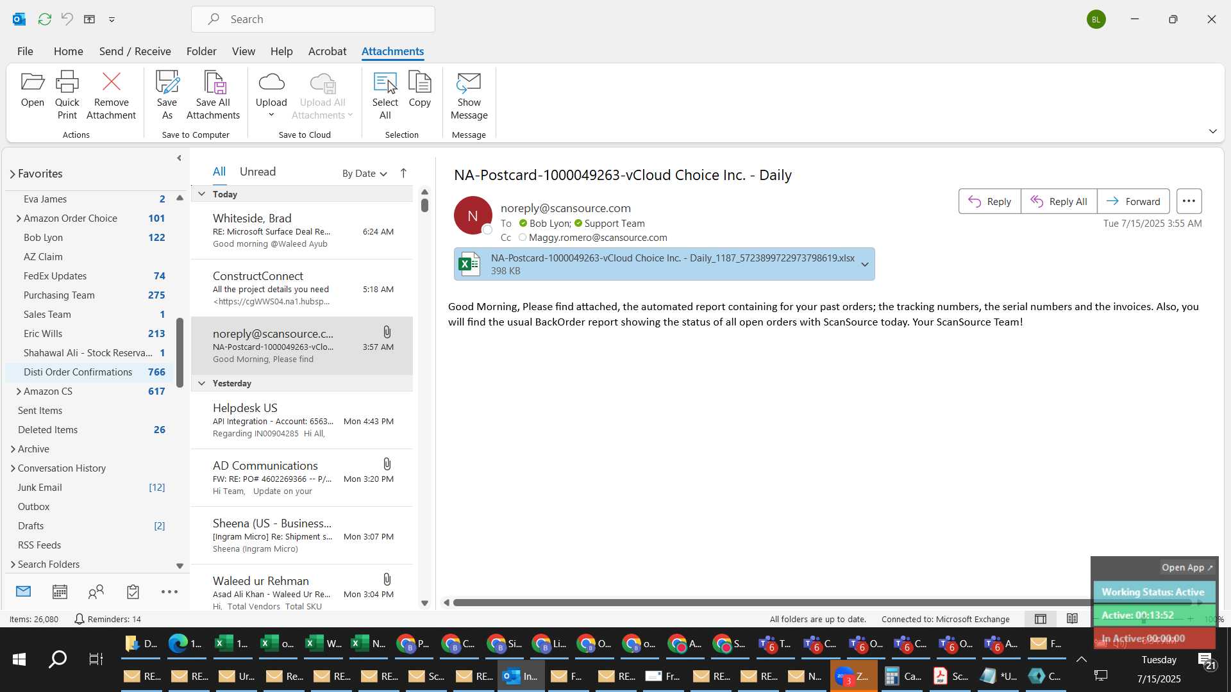Quick Print the attachment

(67, 95)
